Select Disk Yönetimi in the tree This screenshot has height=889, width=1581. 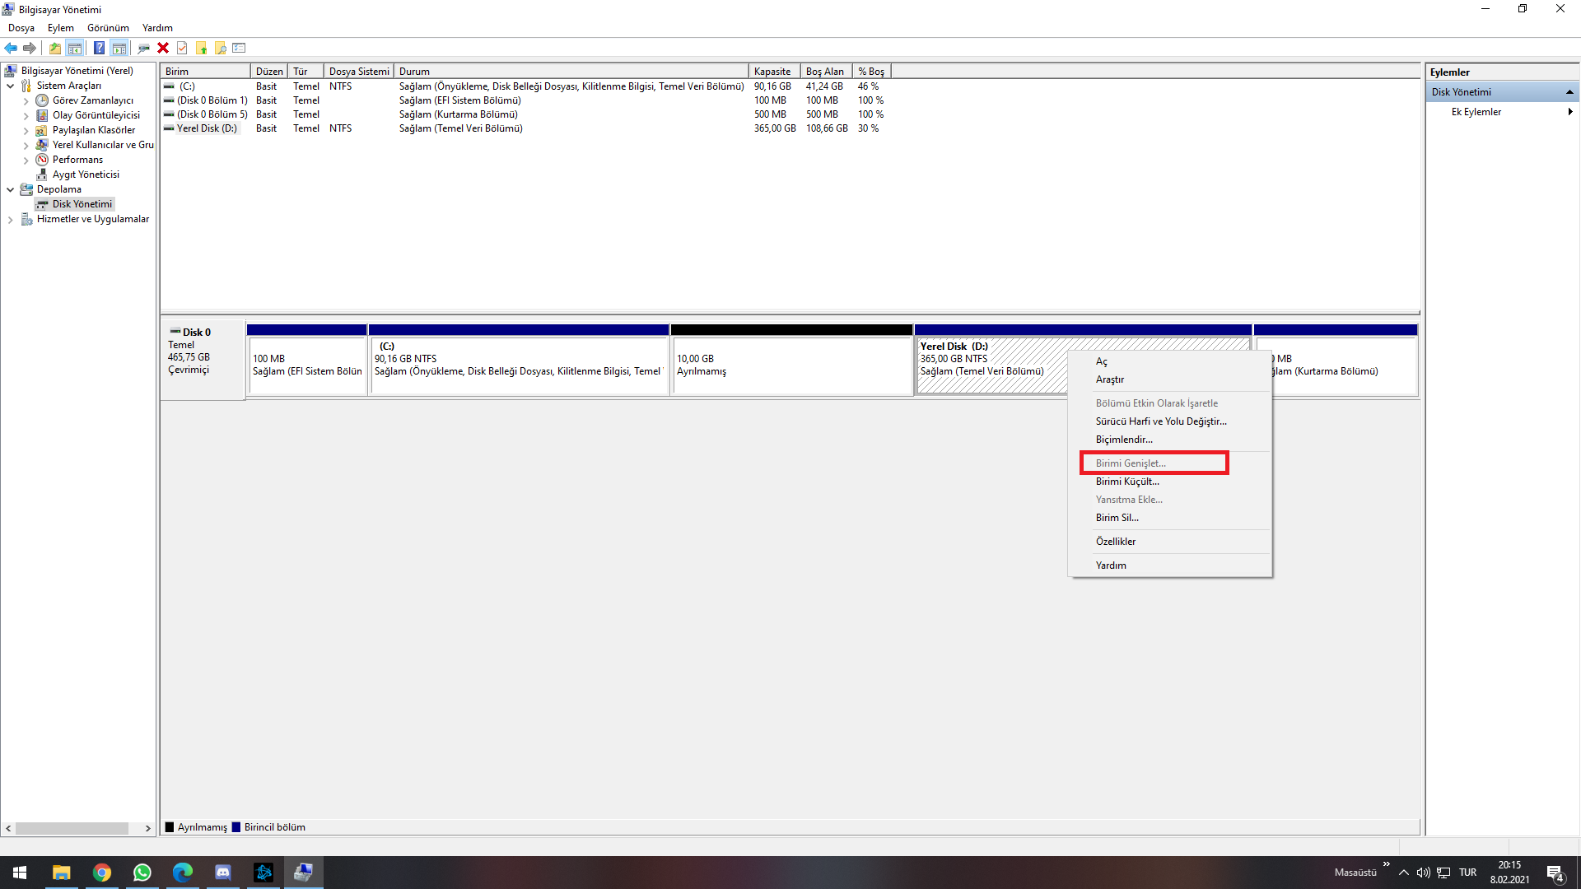click(82, 204)
